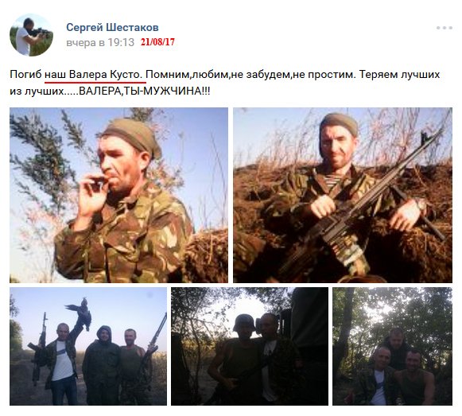The image size is (462, 416).
Task: Click the phrase Теряем лучших in post
Action: tap(399, 75)
